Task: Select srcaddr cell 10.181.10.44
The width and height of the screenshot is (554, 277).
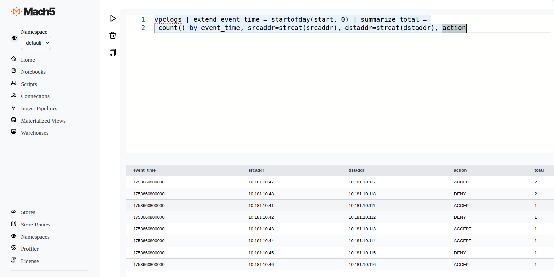Action: coord(261,241)
